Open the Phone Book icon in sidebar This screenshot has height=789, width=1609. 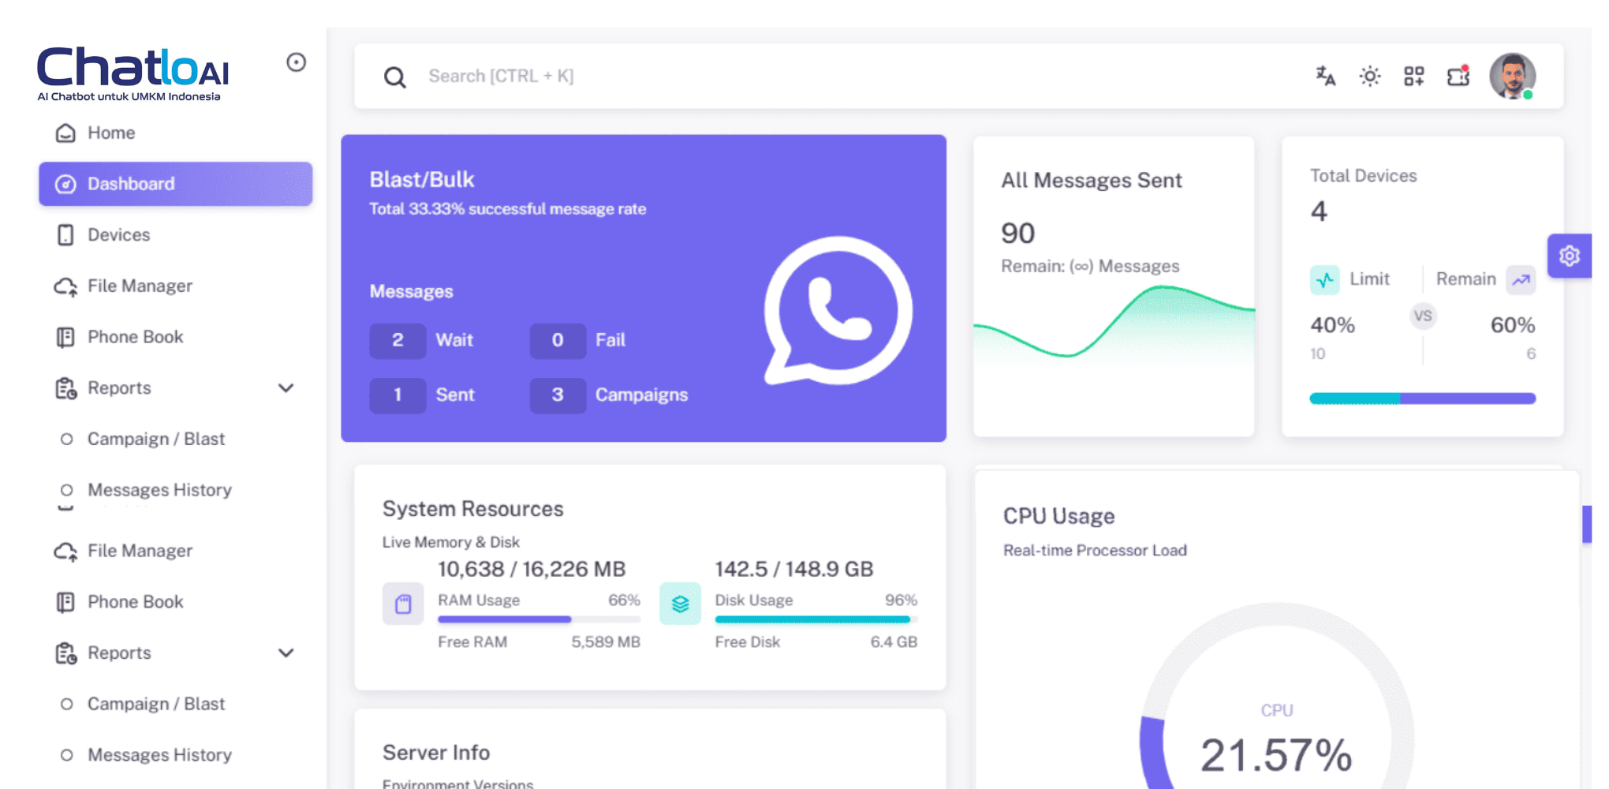click(x=65, y=337)
